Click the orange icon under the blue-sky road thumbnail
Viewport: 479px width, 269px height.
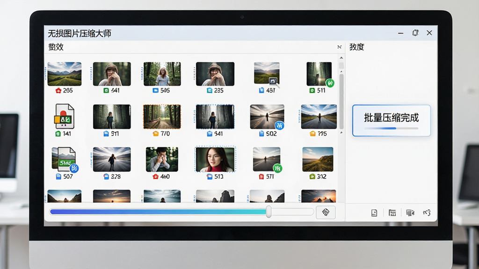[x=312, y=134]
